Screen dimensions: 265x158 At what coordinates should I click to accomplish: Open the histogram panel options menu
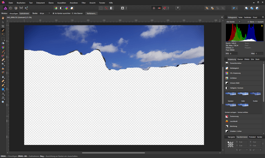pyautogui.click(x=263, y=17)
